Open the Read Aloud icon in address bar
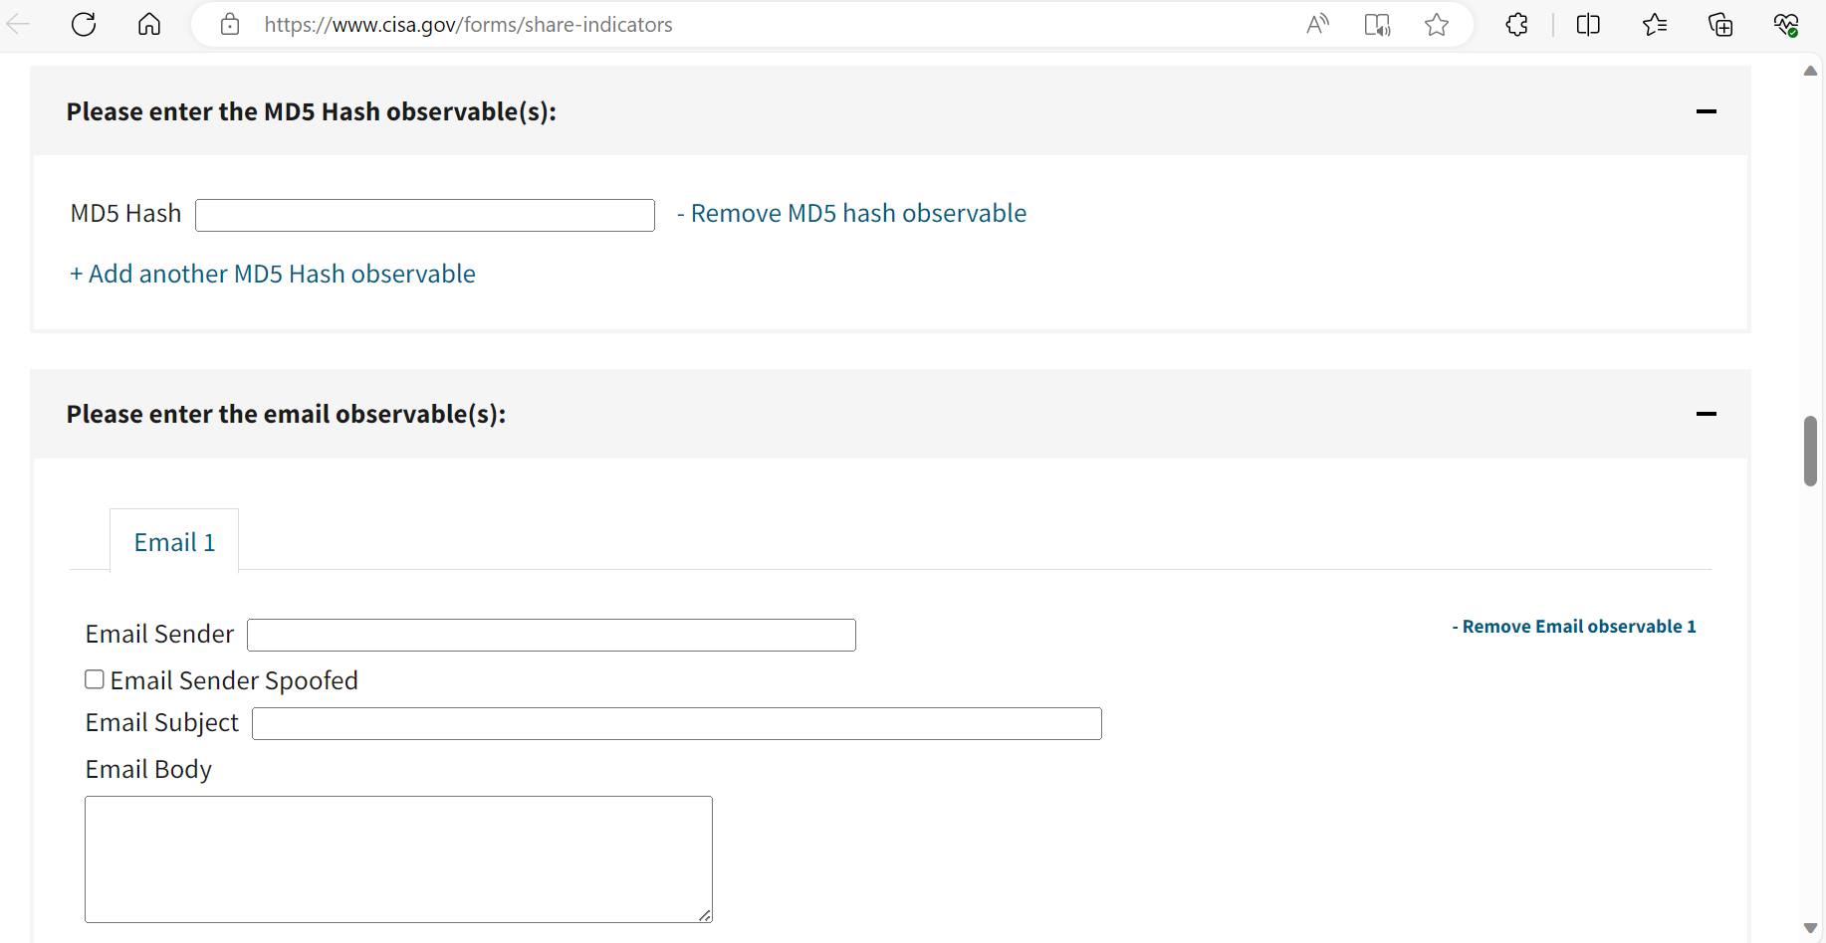 tap(1317, 25)
